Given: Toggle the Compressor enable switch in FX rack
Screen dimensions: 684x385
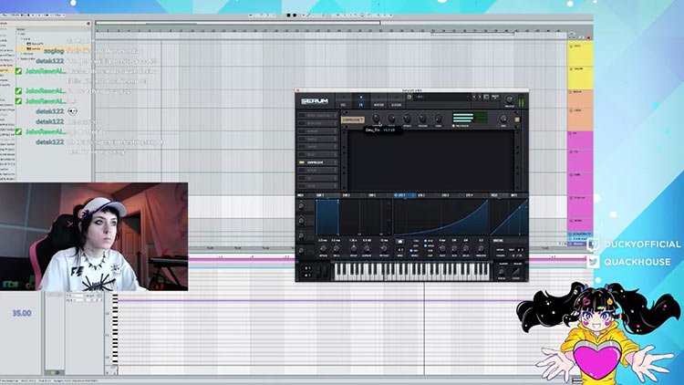Looking at the screenshot, I should coord(302,162).
